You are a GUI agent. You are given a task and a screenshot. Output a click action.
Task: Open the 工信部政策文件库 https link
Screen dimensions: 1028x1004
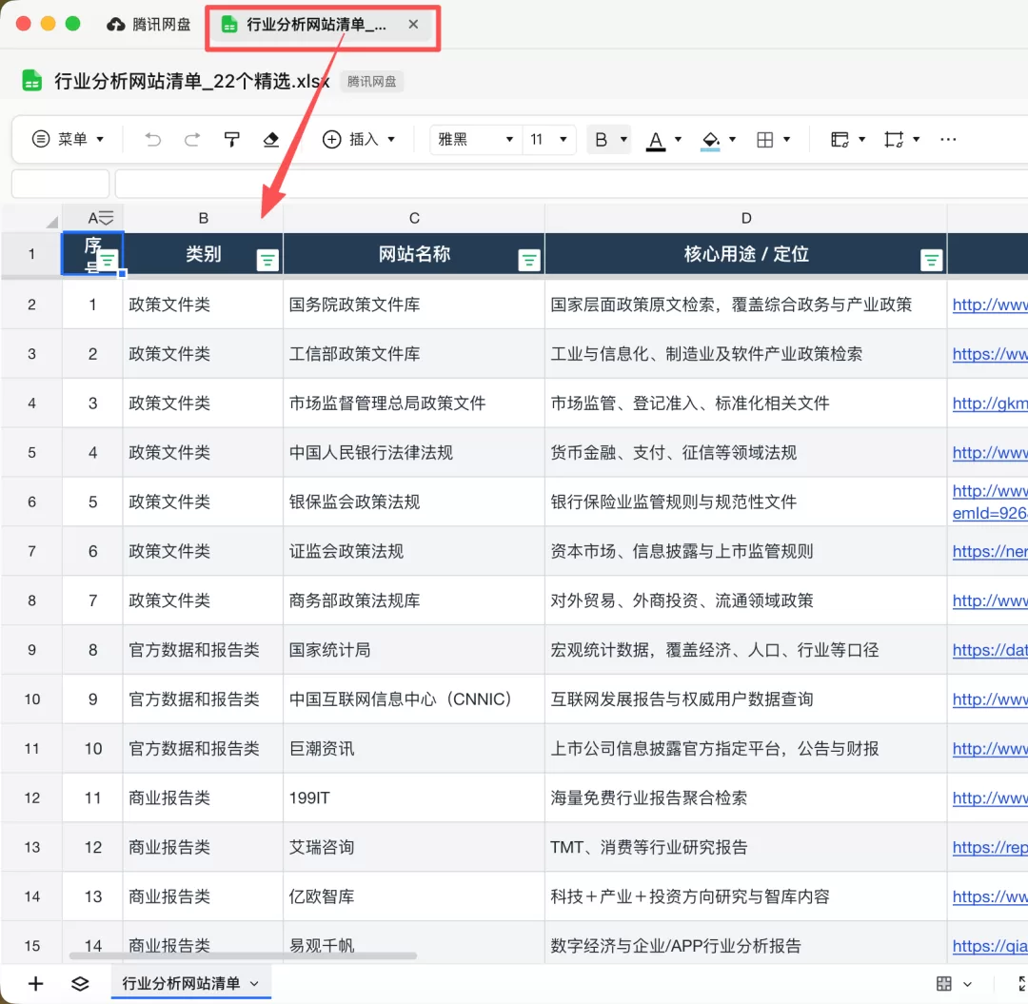(990, 354)
